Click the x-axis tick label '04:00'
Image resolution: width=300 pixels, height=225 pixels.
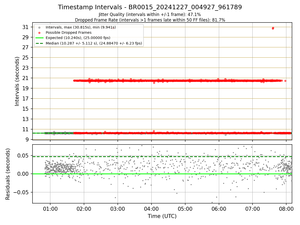pyautogui.click(x=151, y=209)
